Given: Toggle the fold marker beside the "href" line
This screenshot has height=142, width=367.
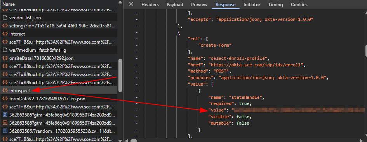Looking at the screenshot, I should tap(137, 65).
